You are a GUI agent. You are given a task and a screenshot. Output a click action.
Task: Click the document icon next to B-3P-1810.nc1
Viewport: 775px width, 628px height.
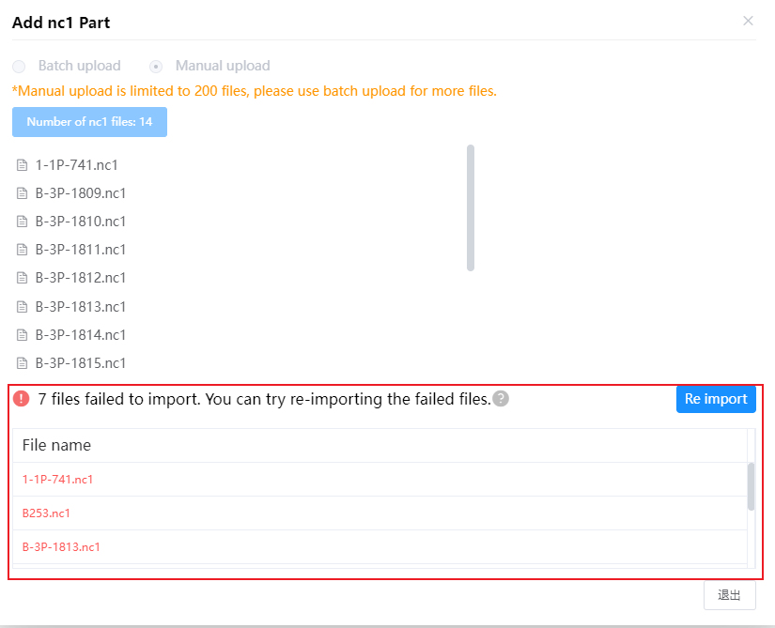click(22, 222)
